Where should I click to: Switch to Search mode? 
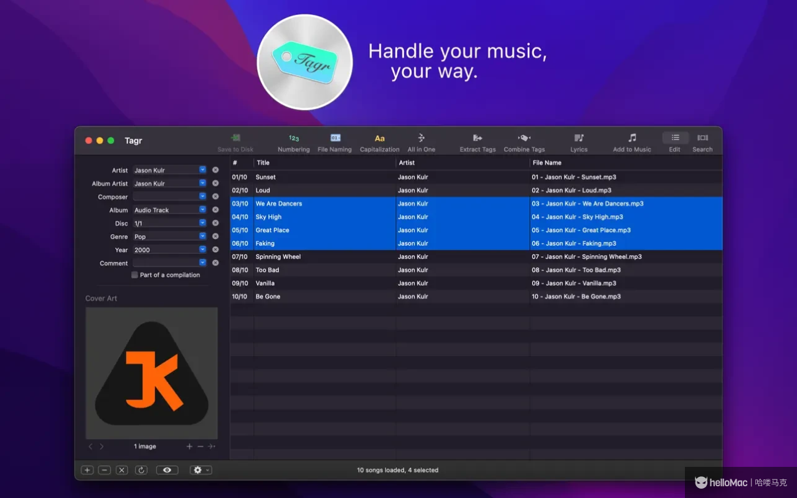702,143
